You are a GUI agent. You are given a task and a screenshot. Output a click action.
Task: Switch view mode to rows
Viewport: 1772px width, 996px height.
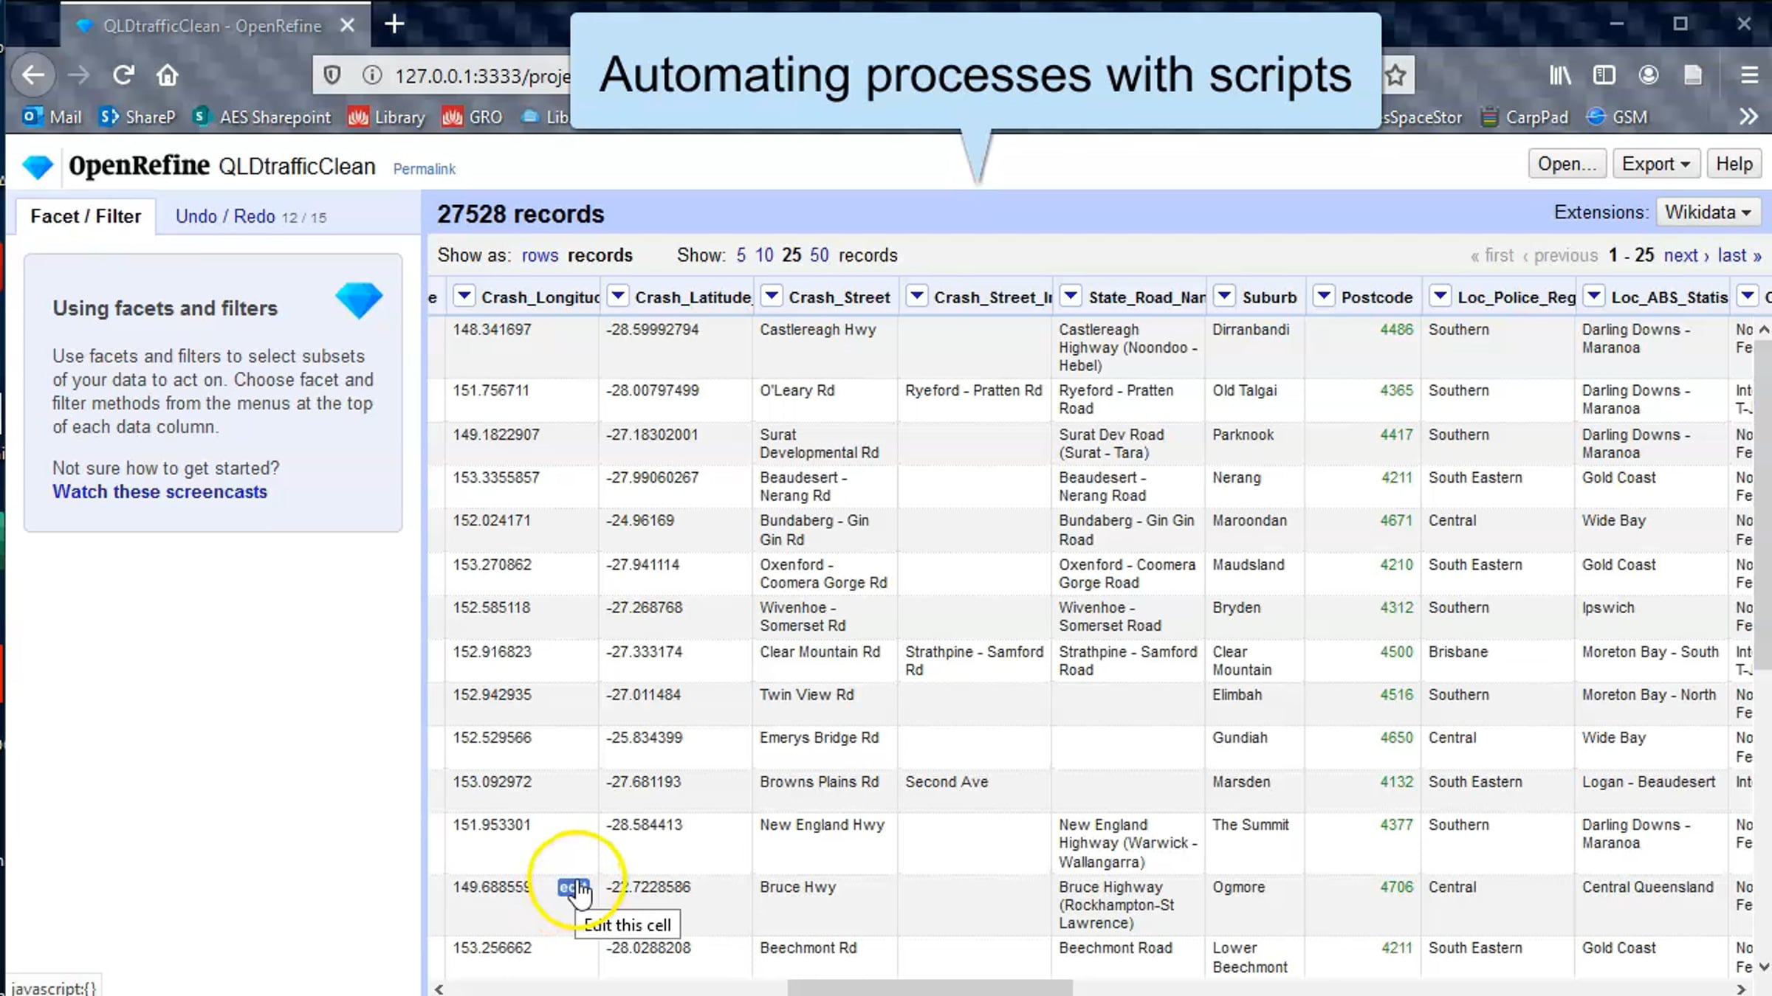[540, 255]
